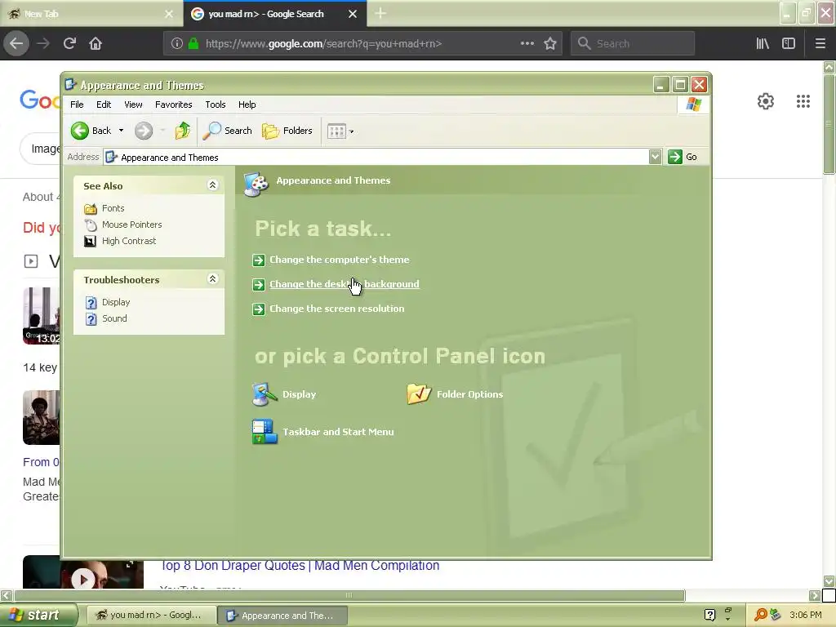Open Search in Appearance and Themes toolbar

[227, 131]
